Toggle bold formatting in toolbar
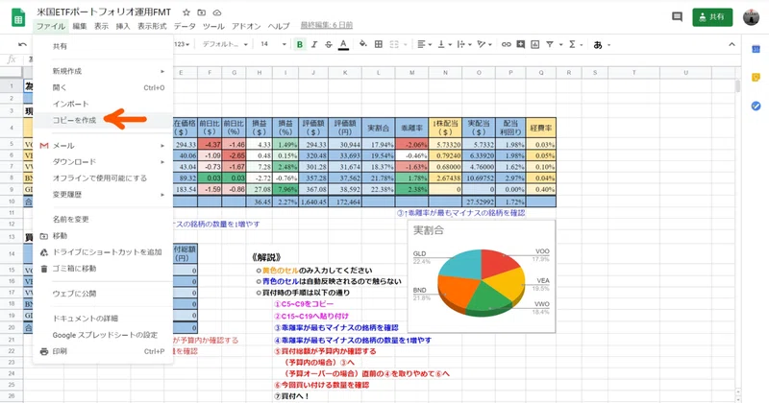Image resolution: width=769 pixels, height=403 pixels. coord(299,44)
